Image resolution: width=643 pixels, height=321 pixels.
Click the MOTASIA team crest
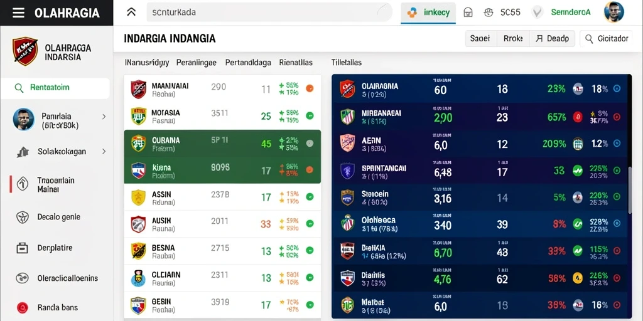click(x=139, y=116)
